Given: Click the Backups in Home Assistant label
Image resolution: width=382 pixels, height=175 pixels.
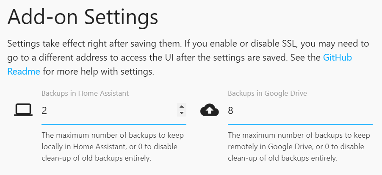Looking at the screenshot, I should [x=85, y=93].
